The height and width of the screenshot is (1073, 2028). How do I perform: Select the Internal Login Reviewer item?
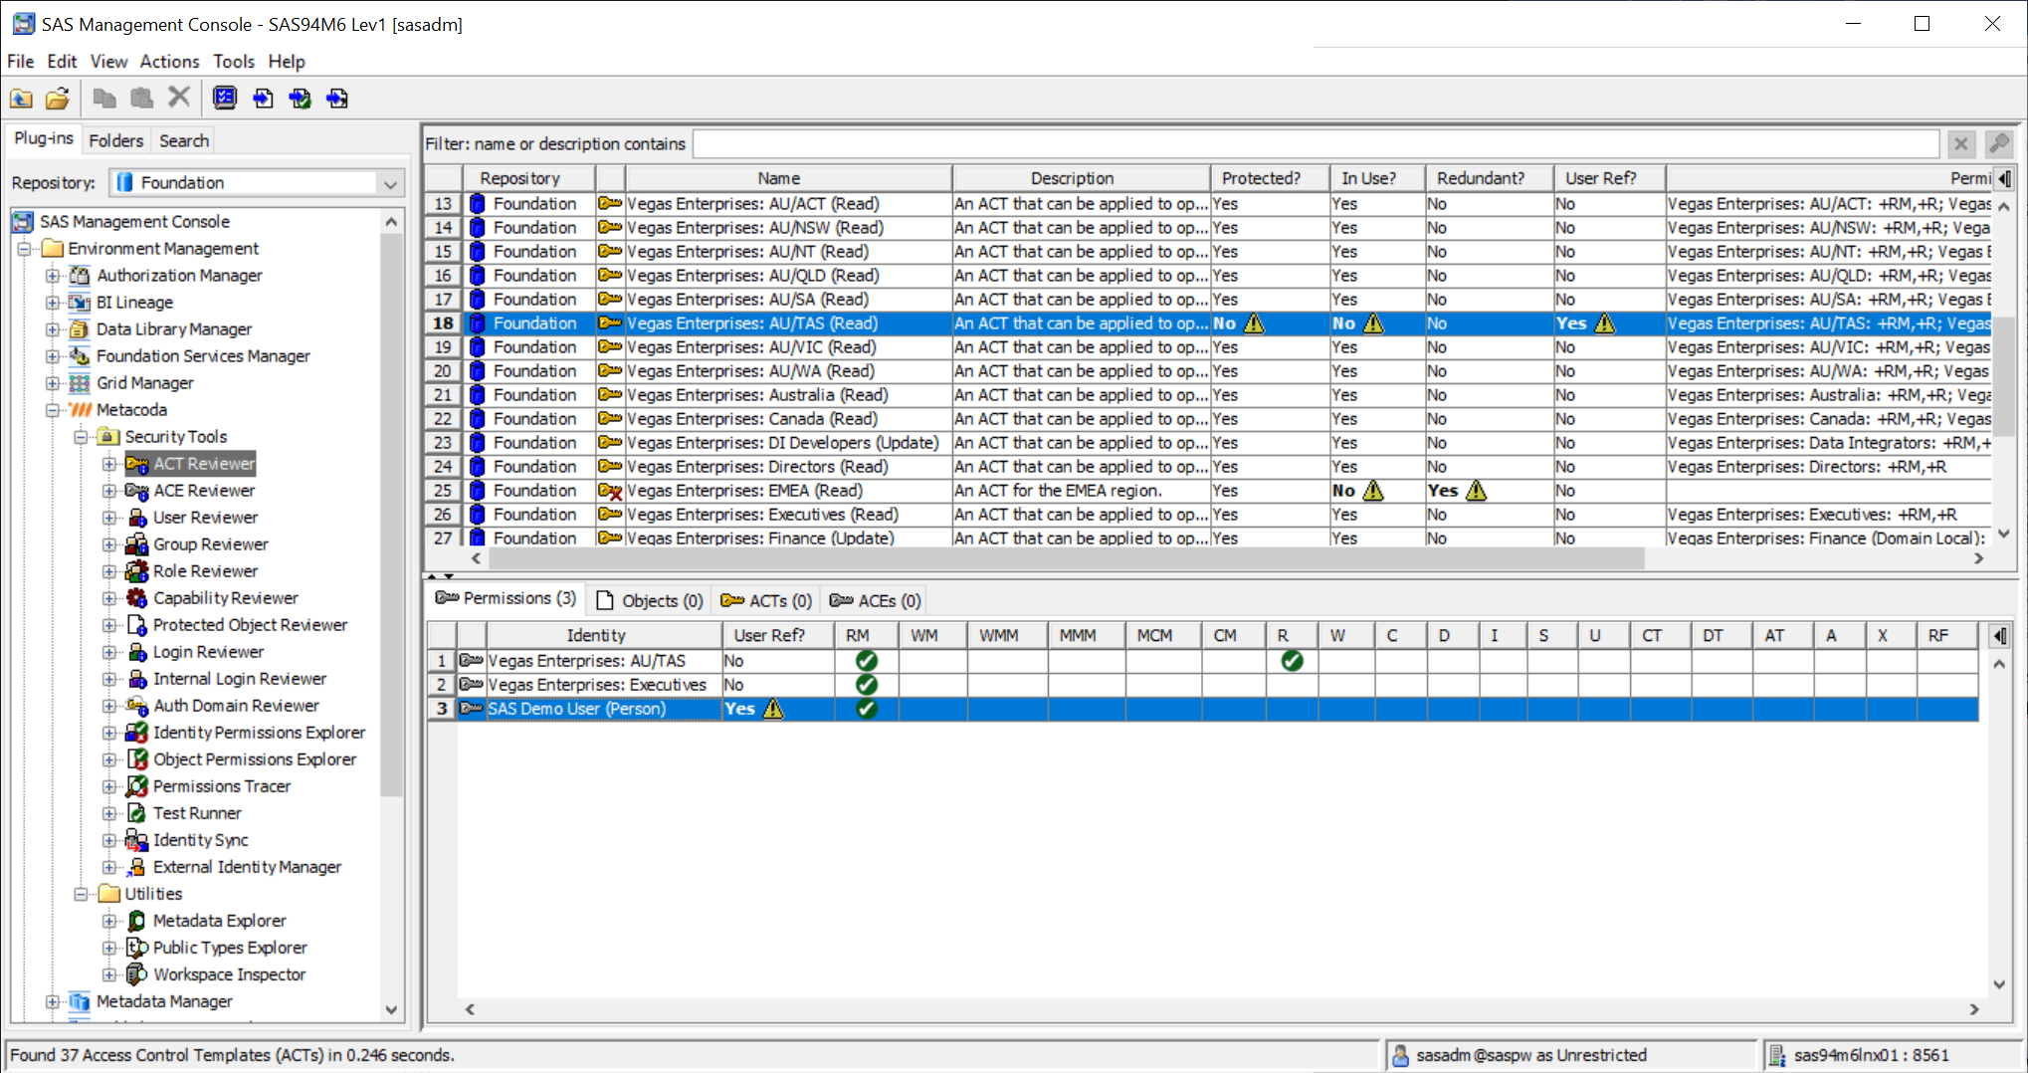(x=239, y=679)
